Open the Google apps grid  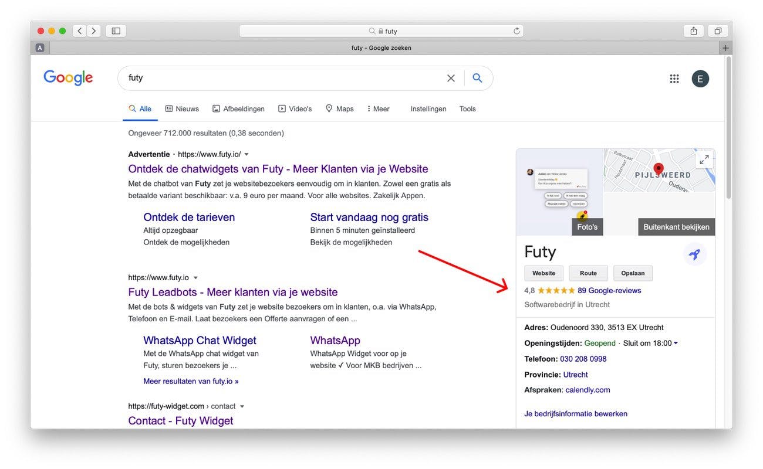[674, 79]
